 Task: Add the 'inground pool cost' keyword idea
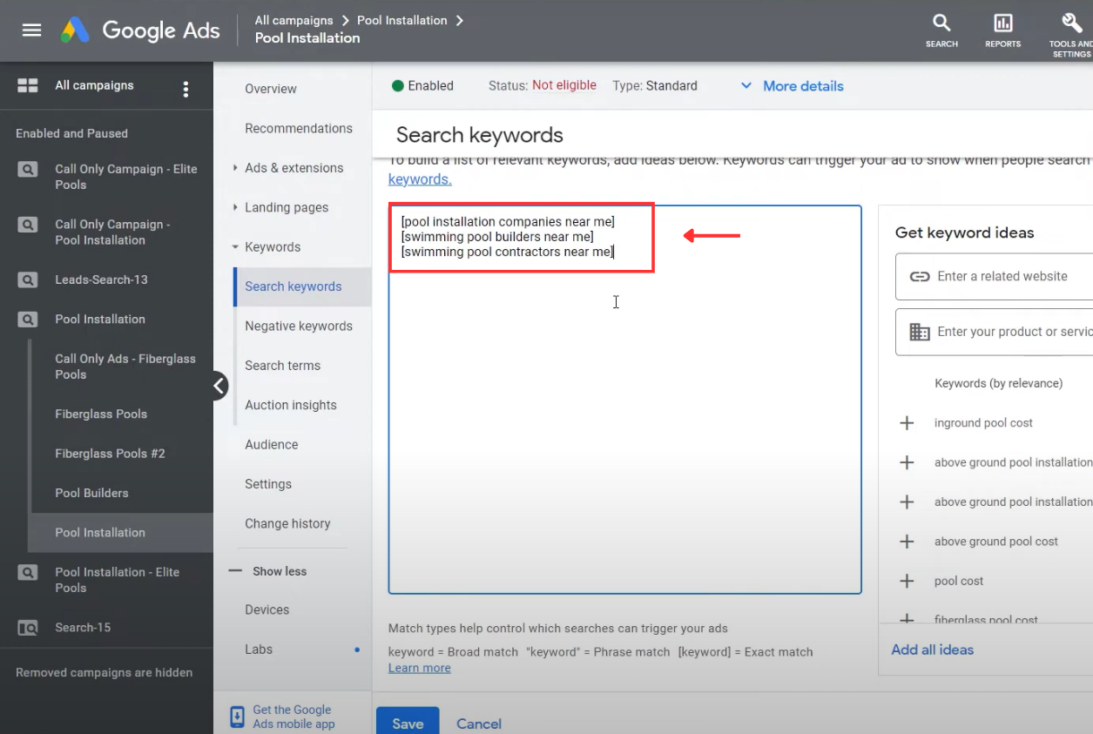(907, 422)
